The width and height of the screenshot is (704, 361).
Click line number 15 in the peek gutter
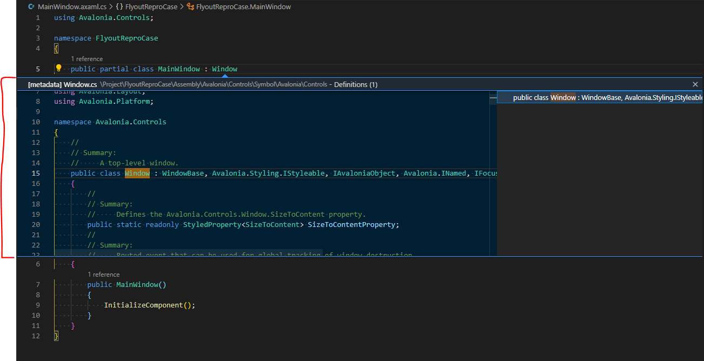click(36, 173)
